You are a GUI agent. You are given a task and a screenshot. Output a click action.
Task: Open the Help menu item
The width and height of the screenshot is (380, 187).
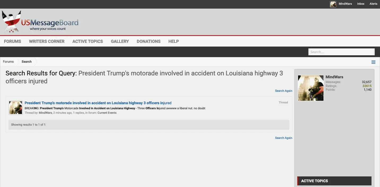(x=173, y=41)
